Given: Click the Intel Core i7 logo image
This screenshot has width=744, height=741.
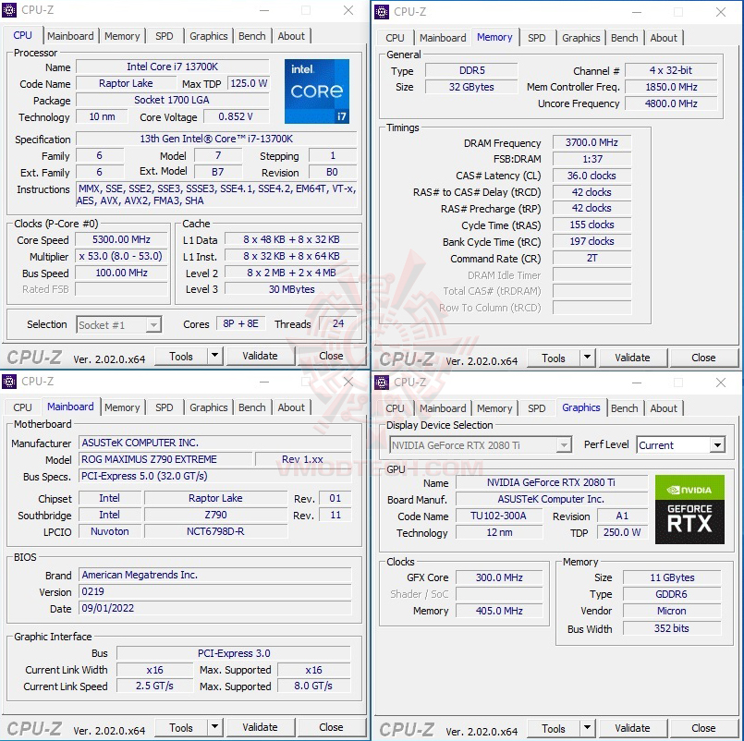Looking at the screenshot, I should coord(316,92).
